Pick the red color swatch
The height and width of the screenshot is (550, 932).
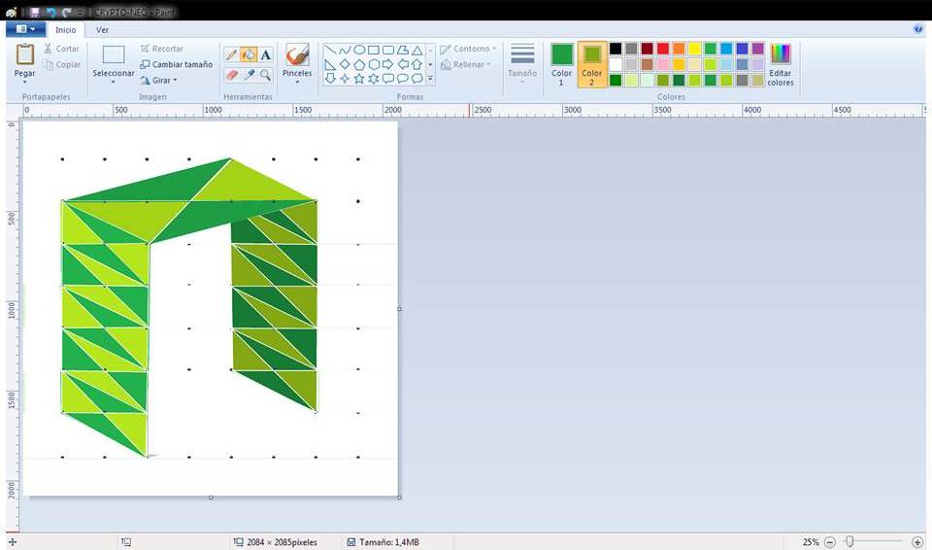663,49
